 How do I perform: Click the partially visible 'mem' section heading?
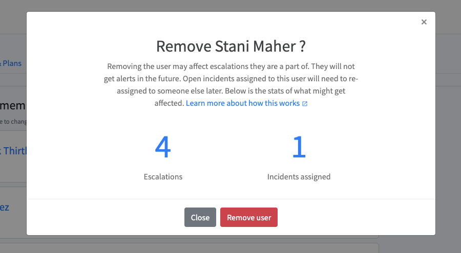13,105
